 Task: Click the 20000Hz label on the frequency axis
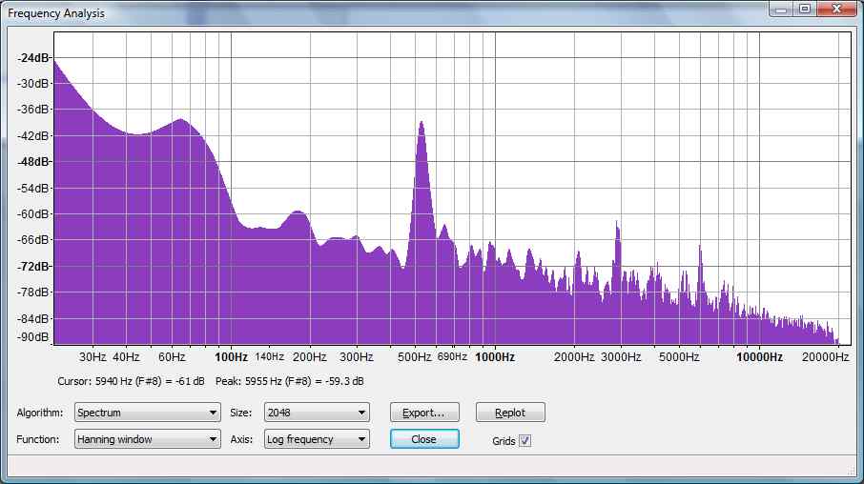pyautogui.click(x=825, y=357)
